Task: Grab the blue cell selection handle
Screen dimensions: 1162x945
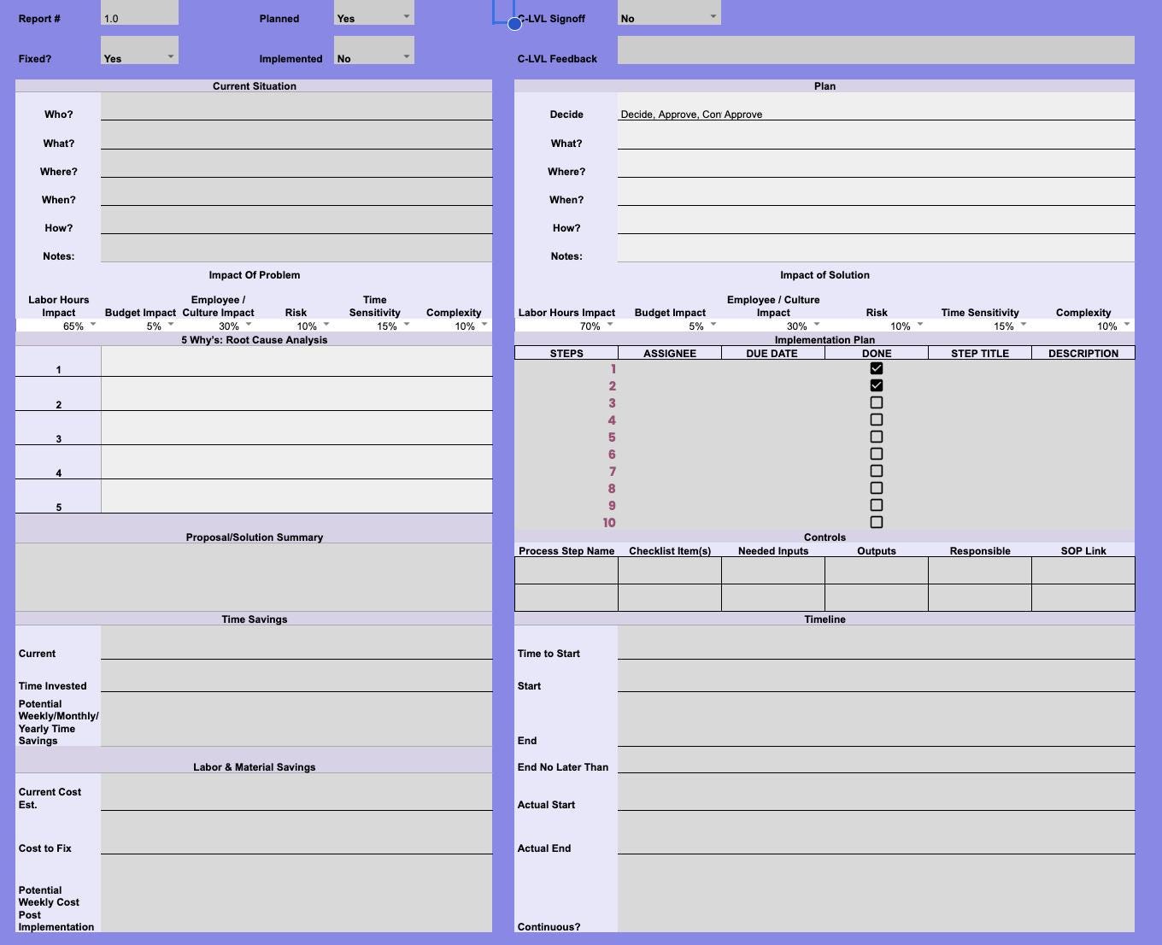Action: click(x=514, y=24)
